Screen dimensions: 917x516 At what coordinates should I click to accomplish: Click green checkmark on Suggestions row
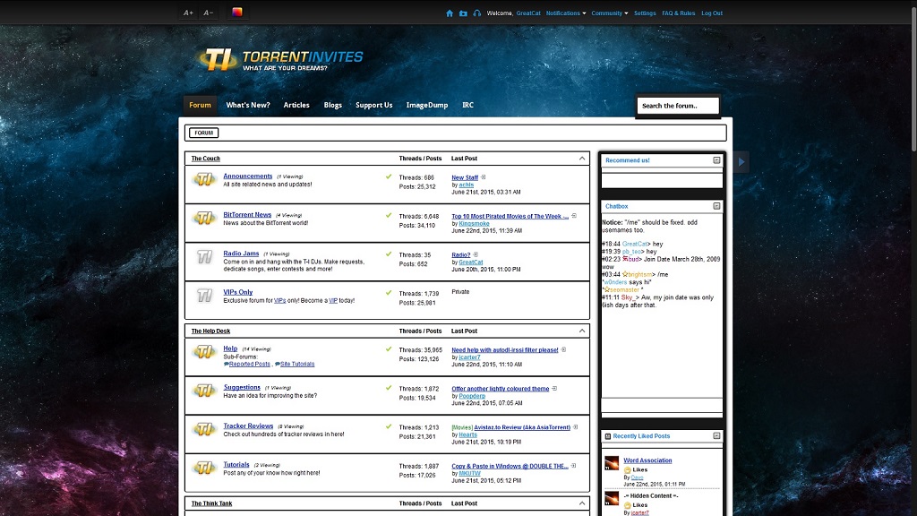(x=389, y=387)
